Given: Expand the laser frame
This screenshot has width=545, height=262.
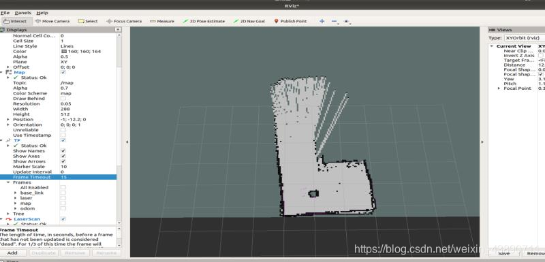Looking at the screenshot, I should click(15, 198).
